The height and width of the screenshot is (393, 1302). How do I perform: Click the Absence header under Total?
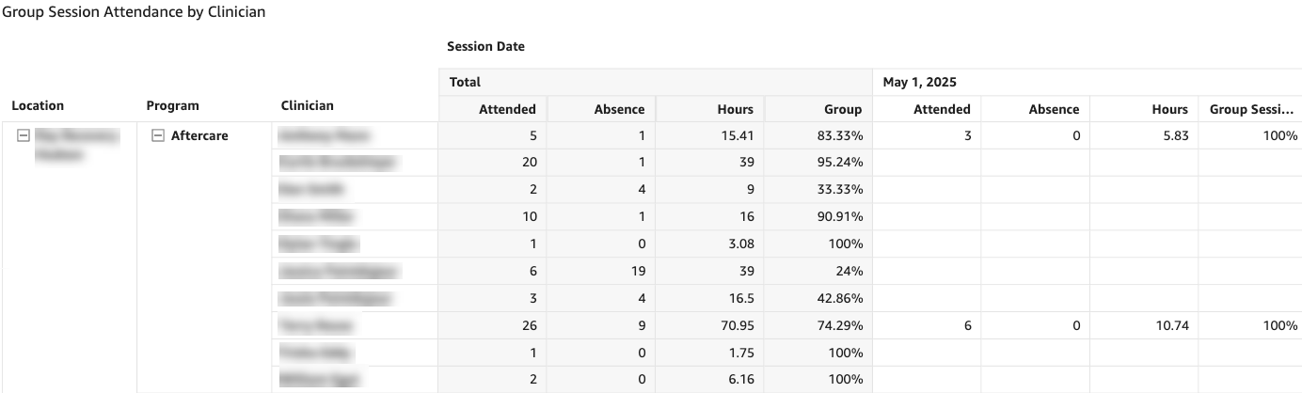point(619,109)
